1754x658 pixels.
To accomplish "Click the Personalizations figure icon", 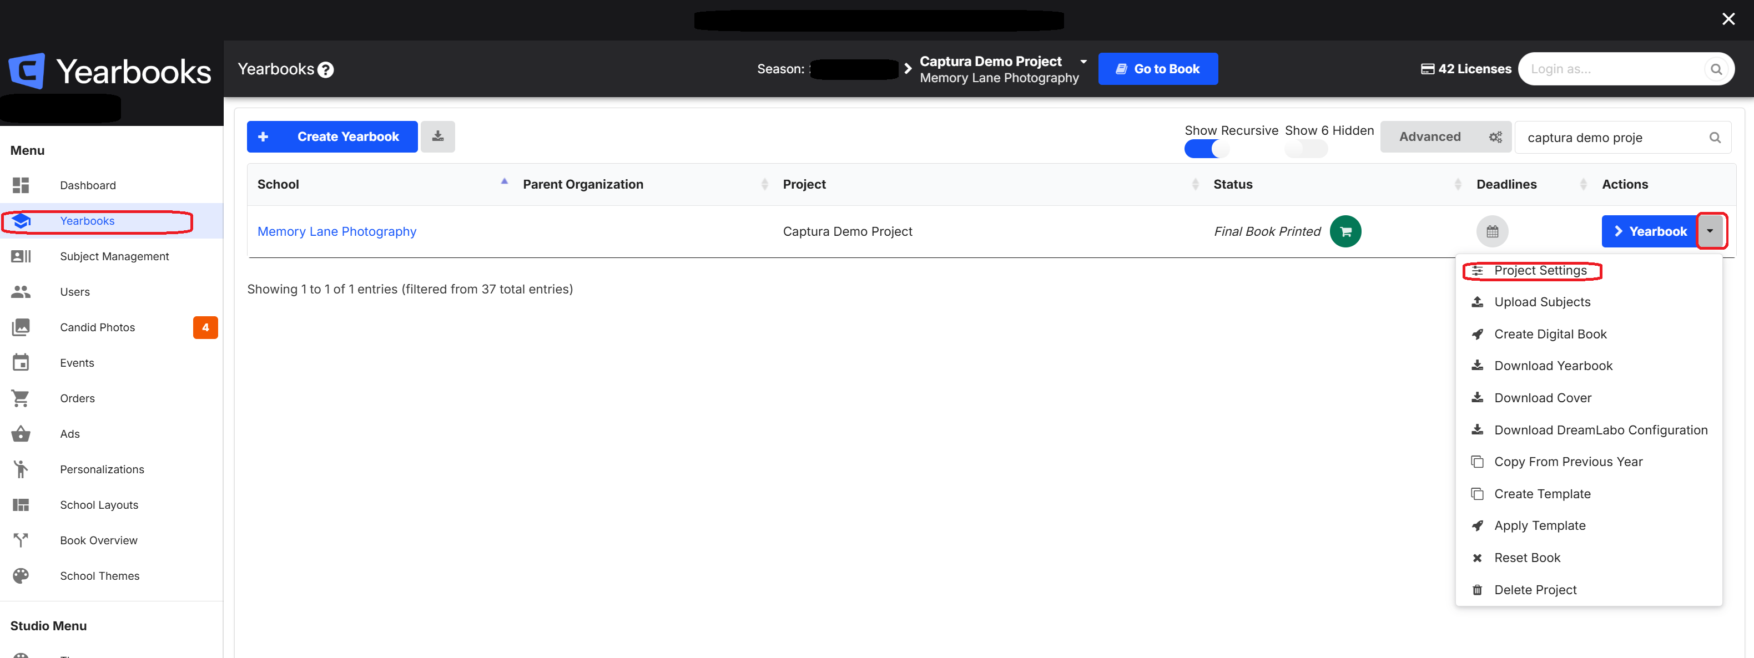I will tap(21, 469).
